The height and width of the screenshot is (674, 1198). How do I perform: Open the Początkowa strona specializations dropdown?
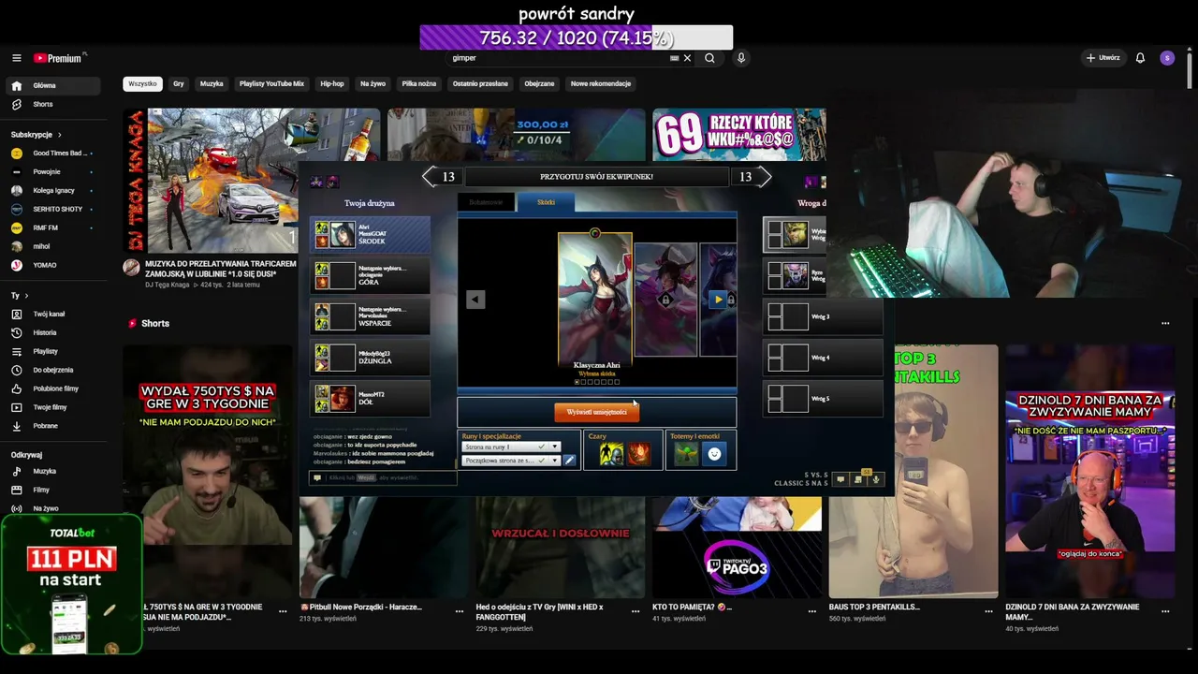click(x=511, y=461)
